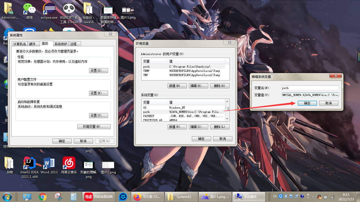The height and width of the screenshot is (202, 360).
Task: Click 取消 in the 系统属性 window
Action: pos(83,141)
